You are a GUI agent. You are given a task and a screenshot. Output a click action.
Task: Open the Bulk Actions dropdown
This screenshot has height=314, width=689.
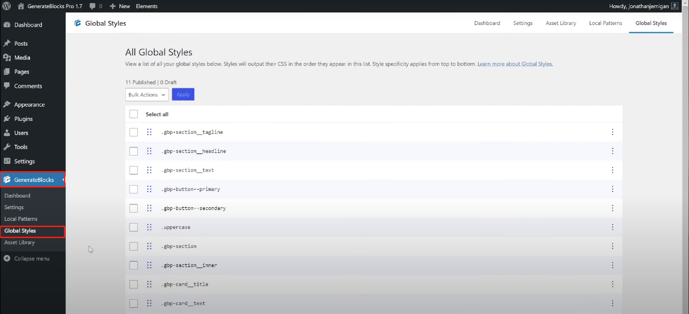(x=147, y=95)
